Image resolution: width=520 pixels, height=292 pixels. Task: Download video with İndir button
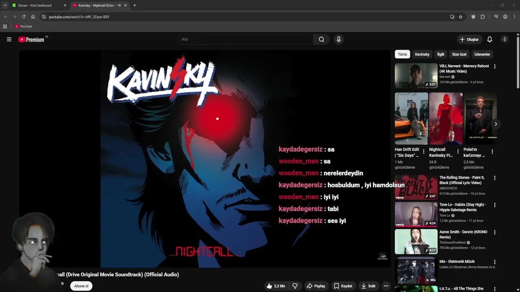pyautogui.click(x=368, y=286)
